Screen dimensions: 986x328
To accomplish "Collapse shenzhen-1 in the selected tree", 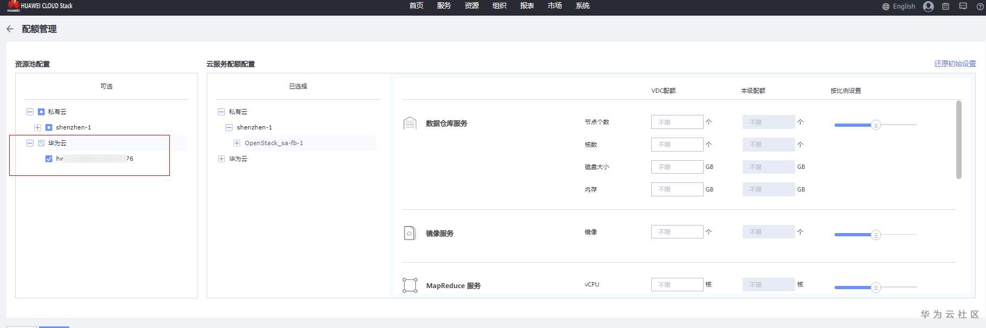I will (x=229, y=127).
